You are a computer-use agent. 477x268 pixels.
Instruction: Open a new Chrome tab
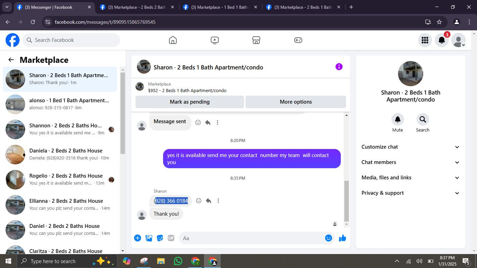(x=351, y=7)
